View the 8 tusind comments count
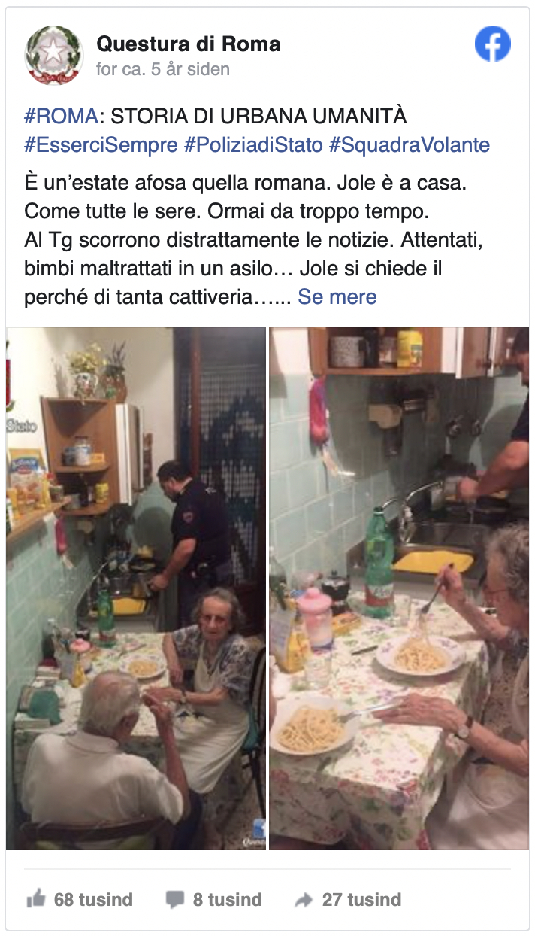This screenshot has width=535, height=936. 228,899
